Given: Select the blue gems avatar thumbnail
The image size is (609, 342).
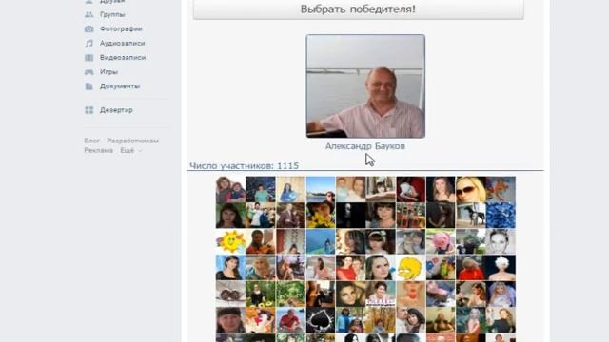Looking at the screenshot, I should click(501, 216).
